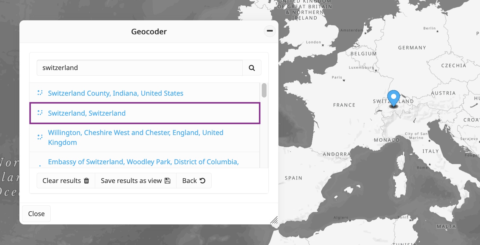Click the ITALY label on map

pyautogui.click(x=431, y=151)
